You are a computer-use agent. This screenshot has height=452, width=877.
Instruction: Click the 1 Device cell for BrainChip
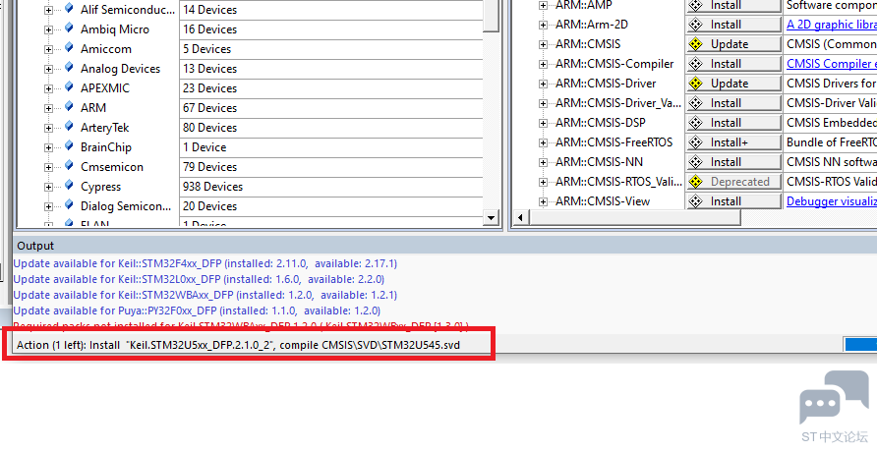click(331, 147)
